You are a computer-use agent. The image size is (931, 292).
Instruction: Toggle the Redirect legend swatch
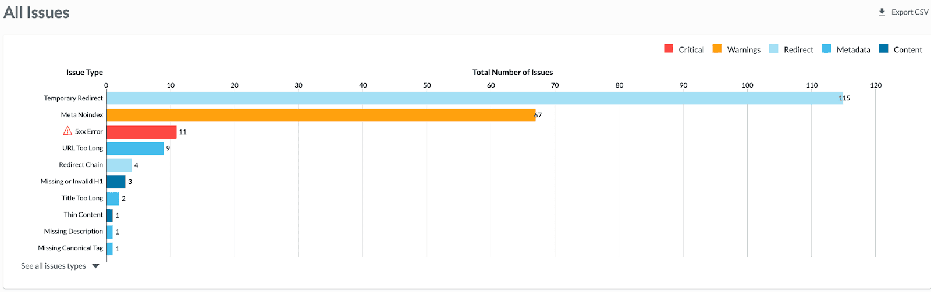tap(773, 49)
